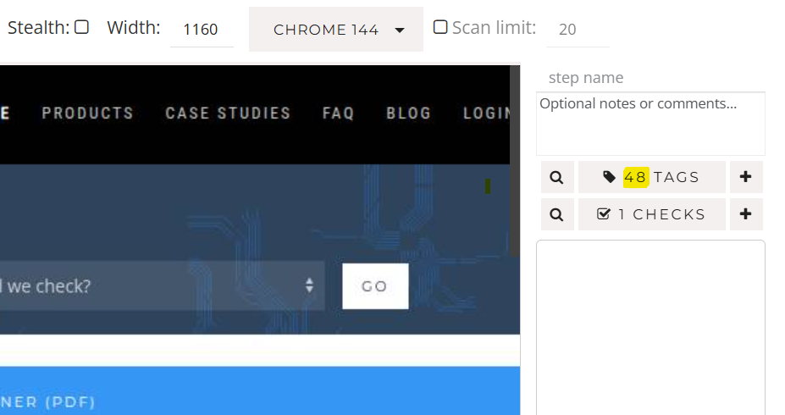The height and width of the screenshot is (415, 785).
Task: Open the Products menu item
Action: coord(87,113)
